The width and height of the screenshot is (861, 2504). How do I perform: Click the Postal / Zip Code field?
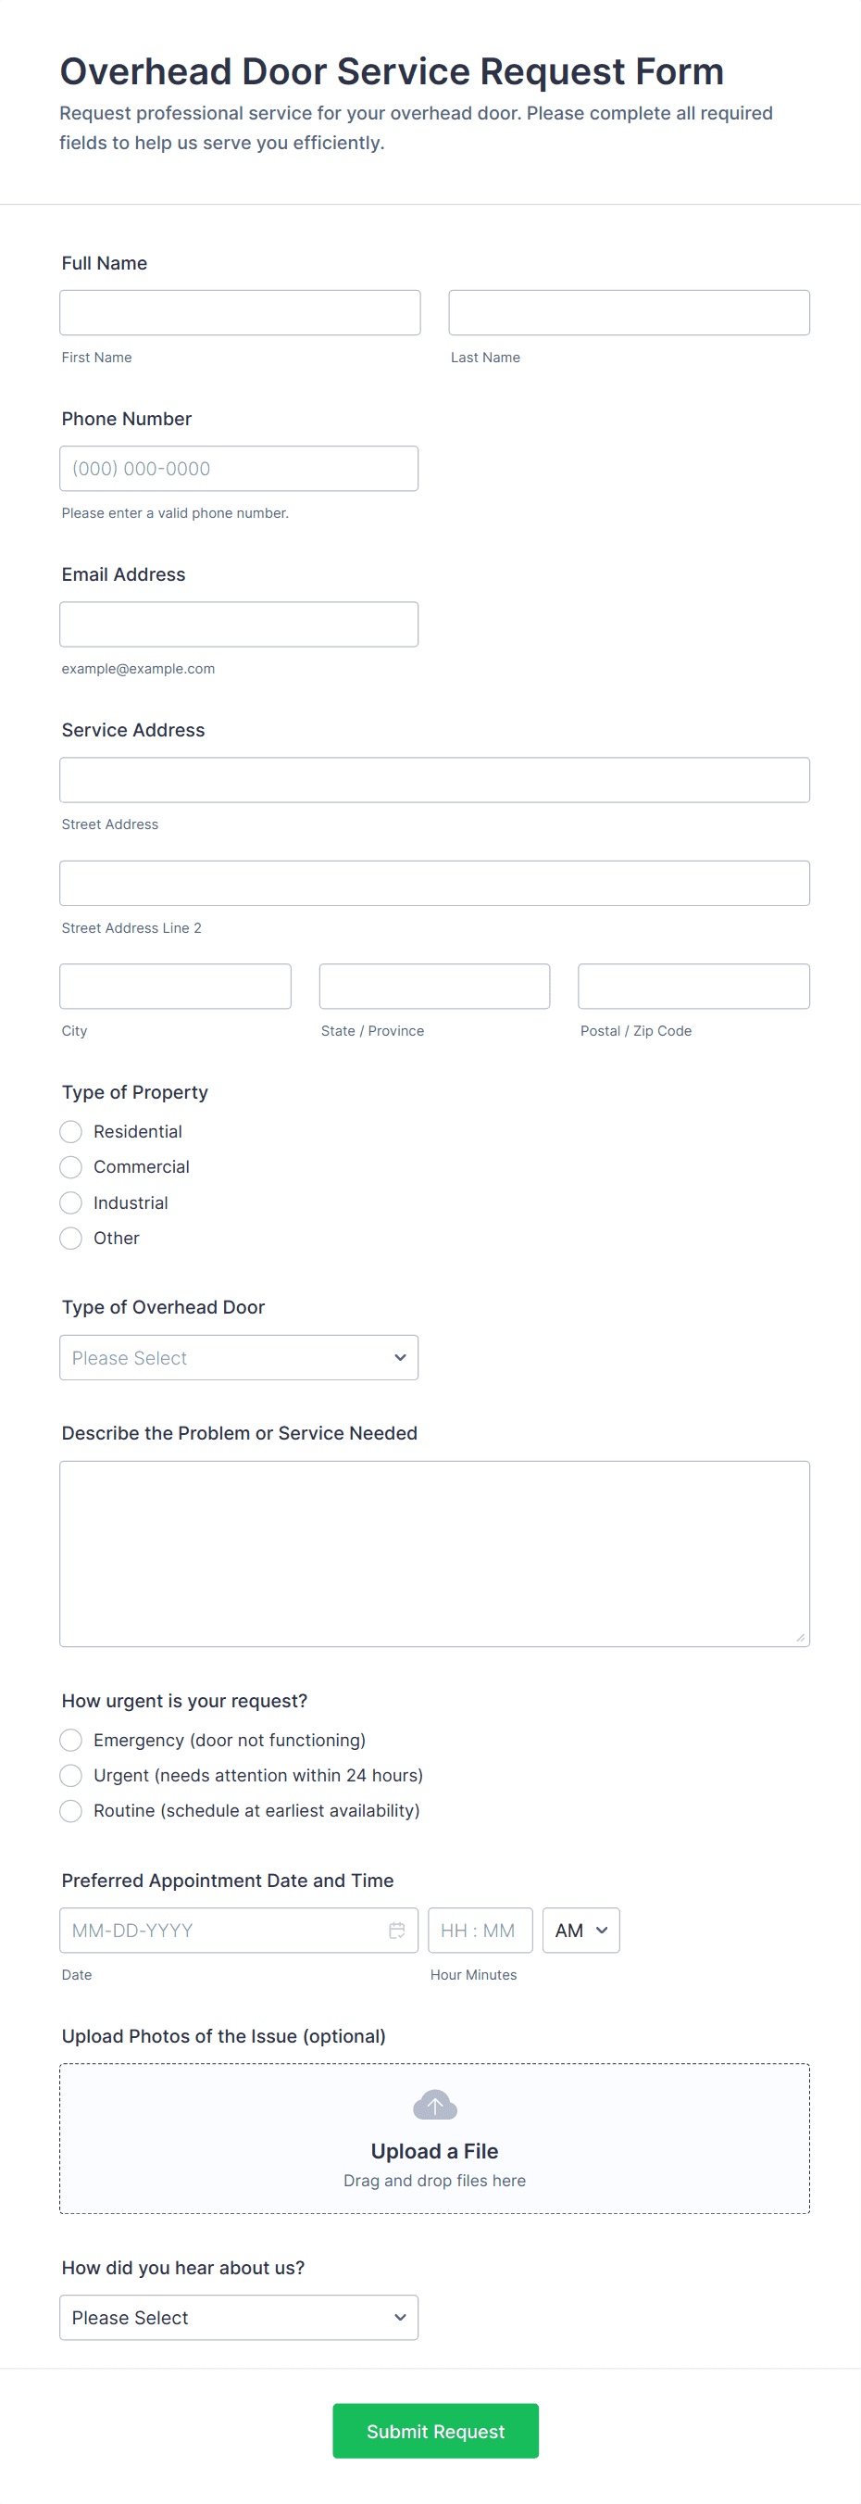click(693, 986)
